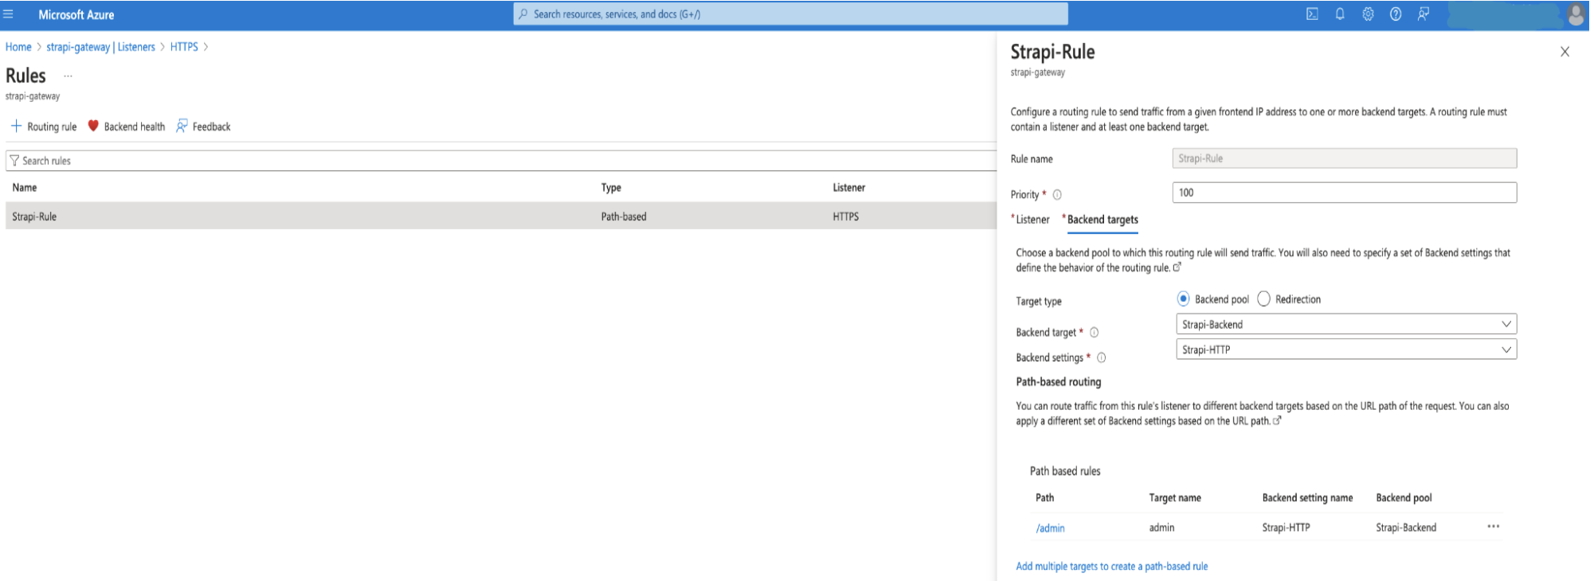
Task: Select the Backend pool radio button
Action: [x=1183, y=299]
